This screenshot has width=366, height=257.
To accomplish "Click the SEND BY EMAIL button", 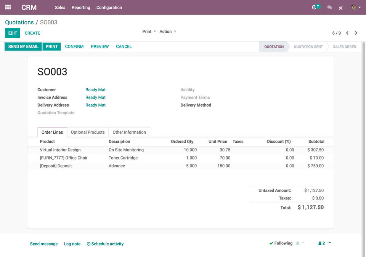I will [23, 46].
